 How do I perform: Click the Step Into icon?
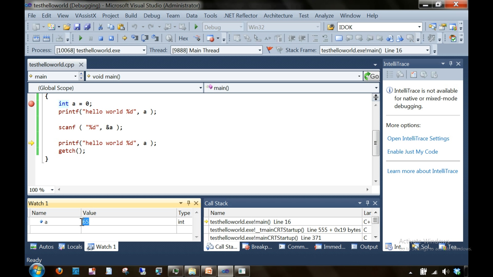tap(135, 38)
